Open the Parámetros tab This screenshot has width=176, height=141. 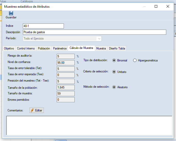coord(60,48)
